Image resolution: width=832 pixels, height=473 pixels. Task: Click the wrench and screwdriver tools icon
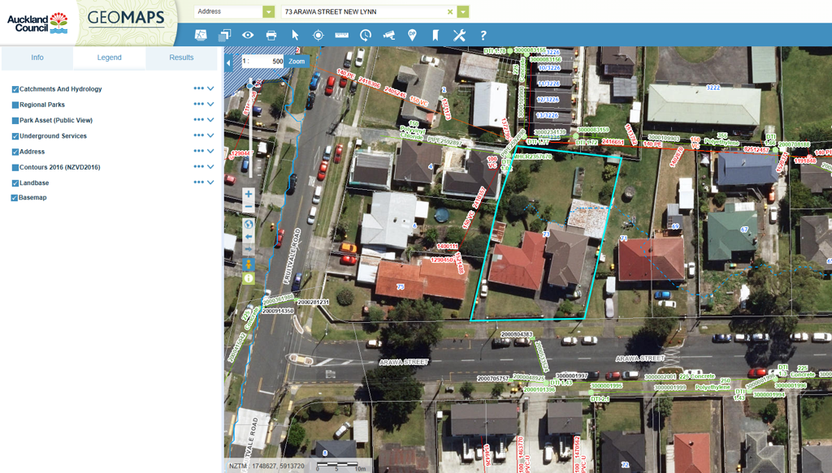click(459, 35)
